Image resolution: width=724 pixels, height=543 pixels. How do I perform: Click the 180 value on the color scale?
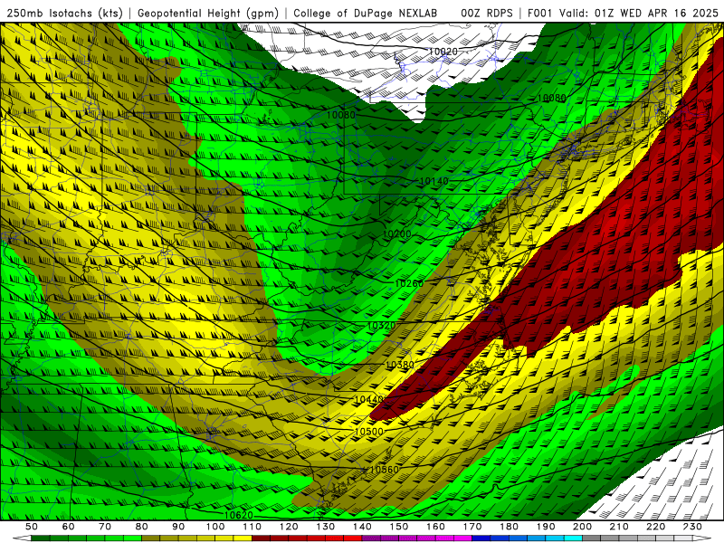(509, 527)
